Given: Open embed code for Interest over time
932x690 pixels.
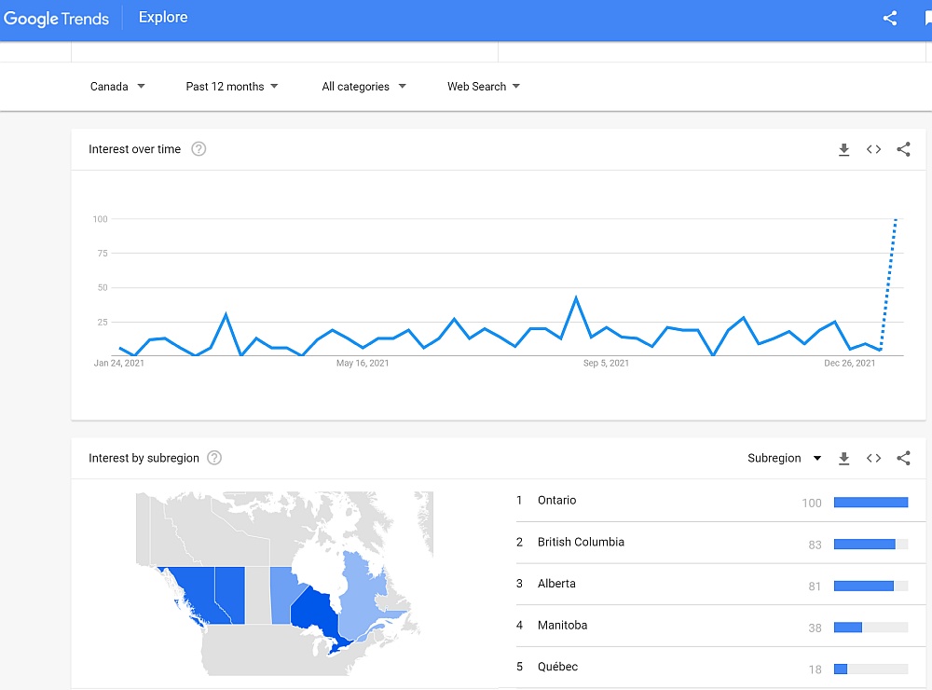Looking at the screenshot, I should [873, 149].
